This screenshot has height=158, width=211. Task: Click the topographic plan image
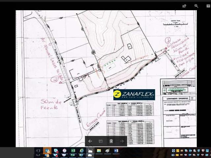106,79
